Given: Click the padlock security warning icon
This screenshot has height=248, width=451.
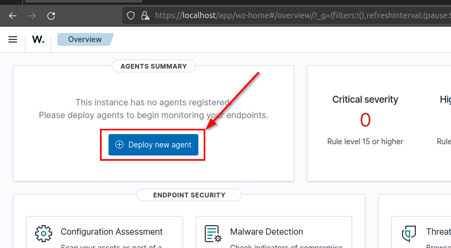Looking at the screenshot, I should pos(145,15).
